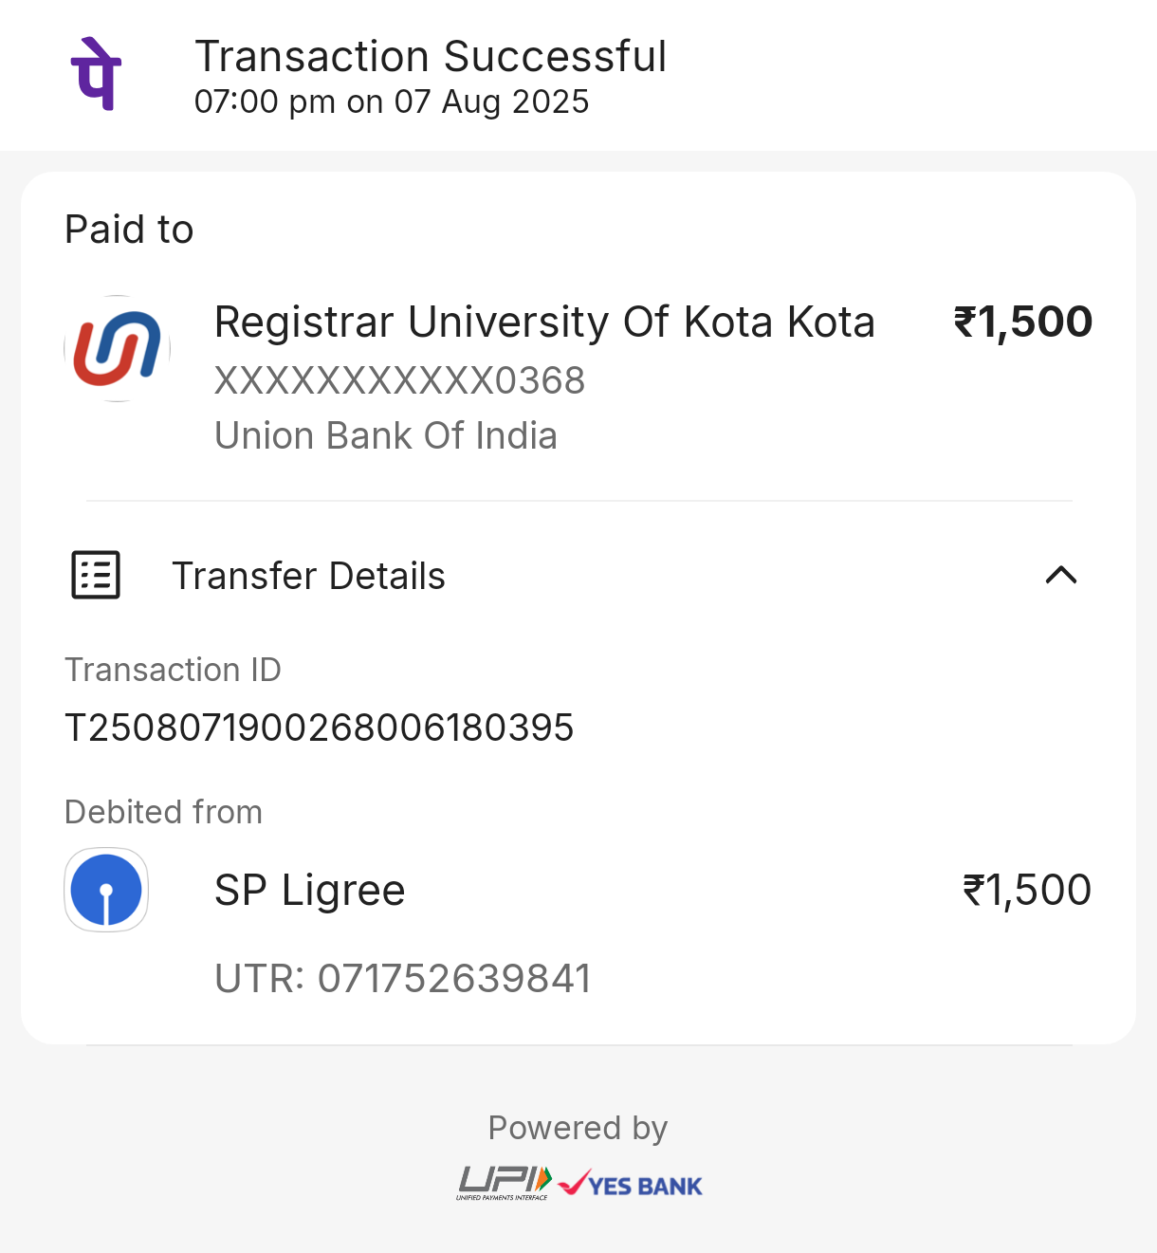Viewport: 1157px width, 1253px height.
Task: Click the Transfer Details list icon
Action: (x=96, y=575)
